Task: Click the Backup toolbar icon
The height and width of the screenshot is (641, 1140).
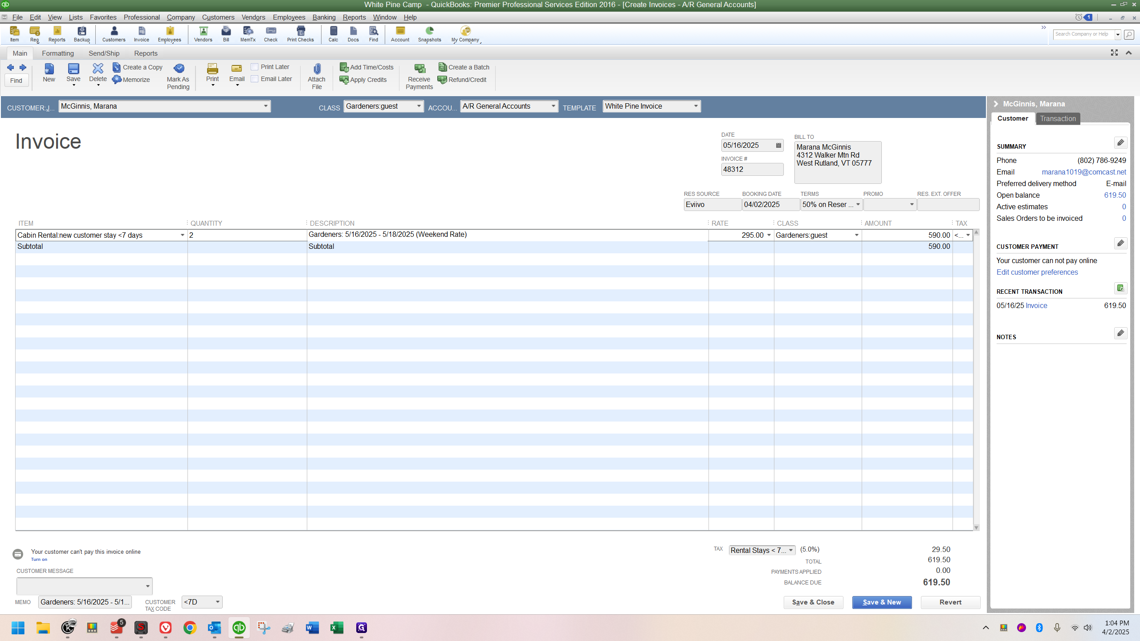Action: click(x=82, y=34)
